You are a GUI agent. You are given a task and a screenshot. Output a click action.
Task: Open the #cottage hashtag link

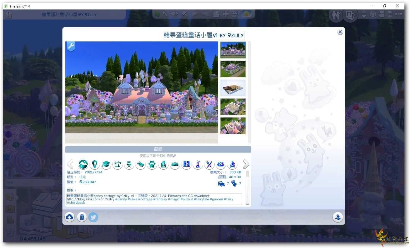[145, 199]
